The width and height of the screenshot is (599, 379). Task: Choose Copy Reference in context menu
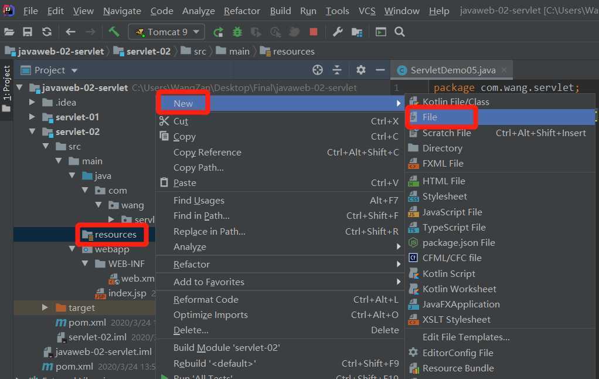[x=280, y=152]
